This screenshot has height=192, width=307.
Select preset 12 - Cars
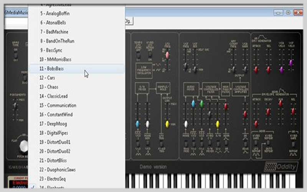[76, 78]
